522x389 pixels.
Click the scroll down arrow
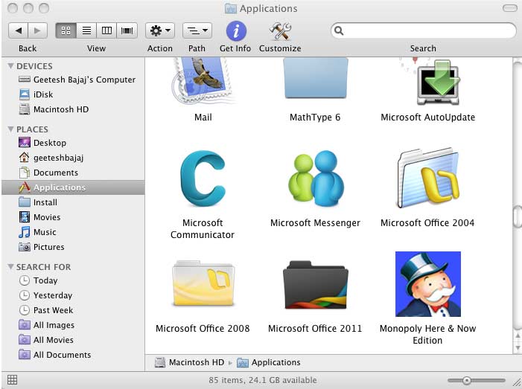(518, 348)
